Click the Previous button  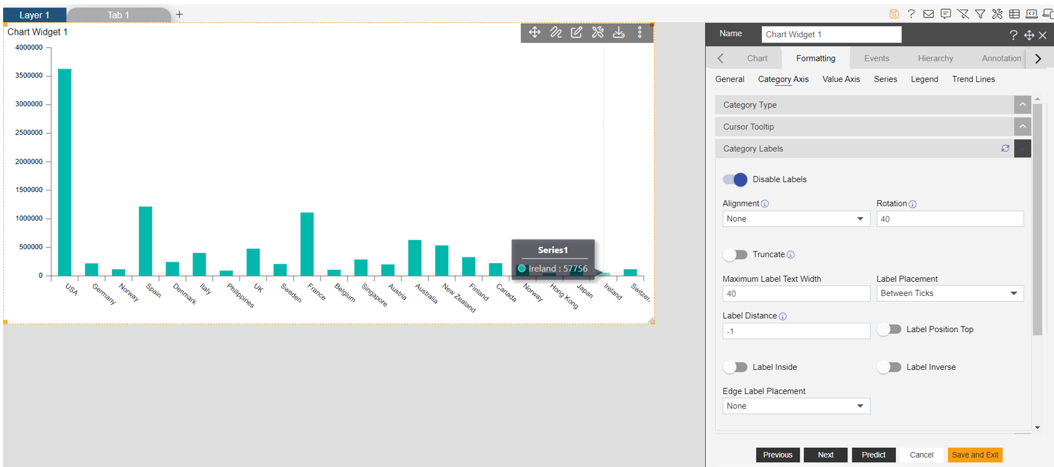pyautogui.click(x=777, y=455)
